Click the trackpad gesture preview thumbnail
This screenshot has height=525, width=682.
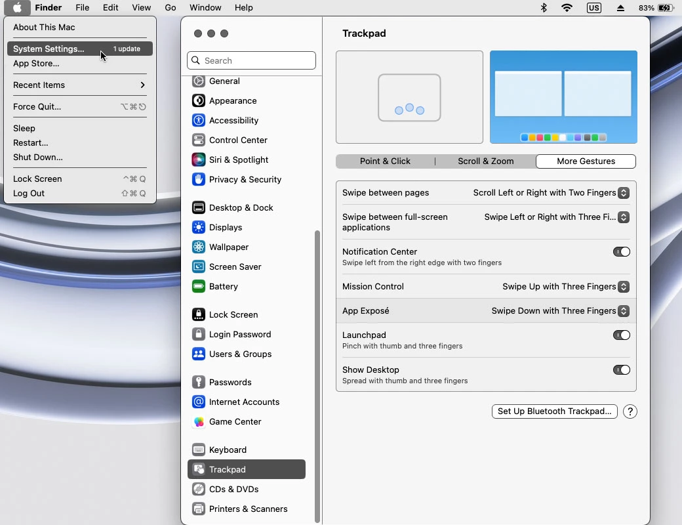[409, 97]
